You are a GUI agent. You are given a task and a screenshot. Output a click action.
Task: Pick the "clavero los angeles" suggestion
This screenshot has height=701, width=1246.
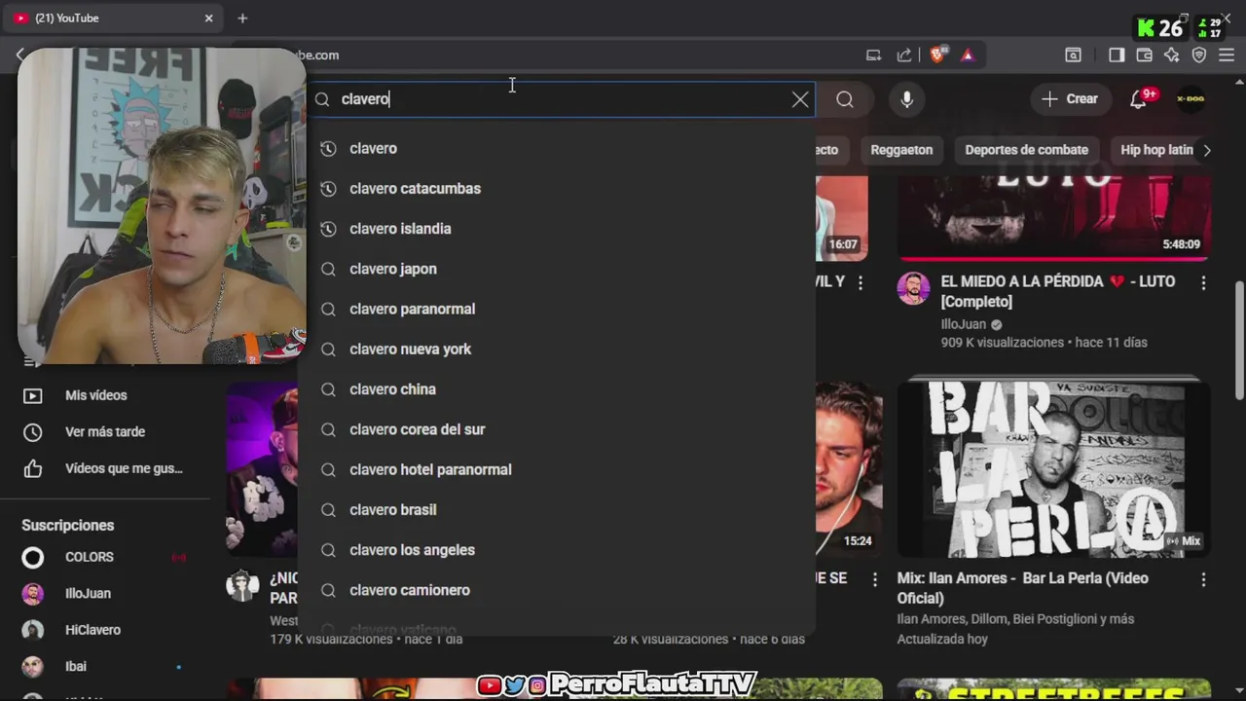tap(556, 550)
